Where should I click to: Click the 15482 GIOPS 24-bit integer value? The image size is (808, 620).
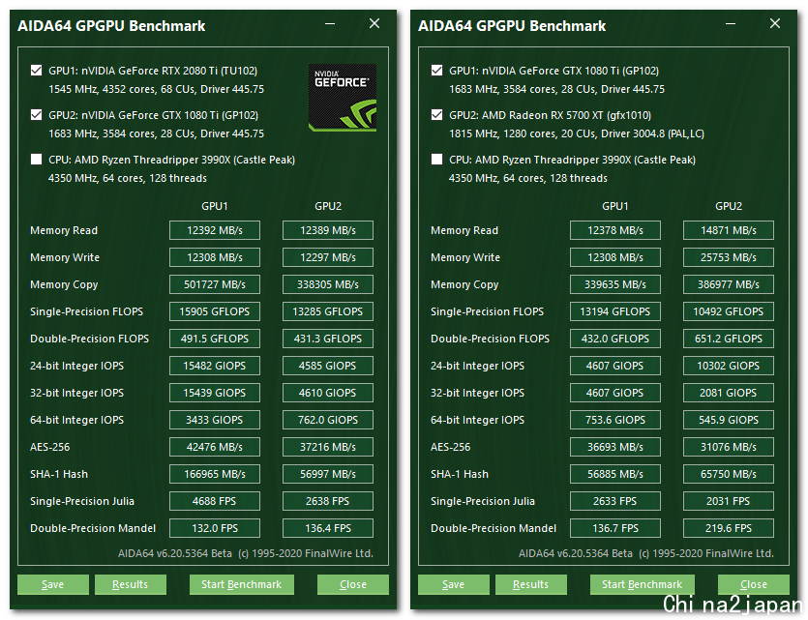pyautogui.click(x=215, y=366)
